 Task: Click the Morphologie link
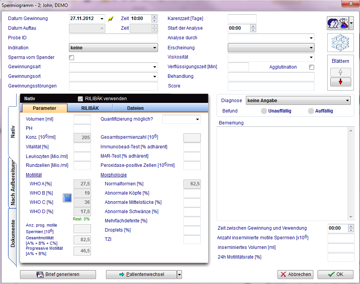coord(114,175)
